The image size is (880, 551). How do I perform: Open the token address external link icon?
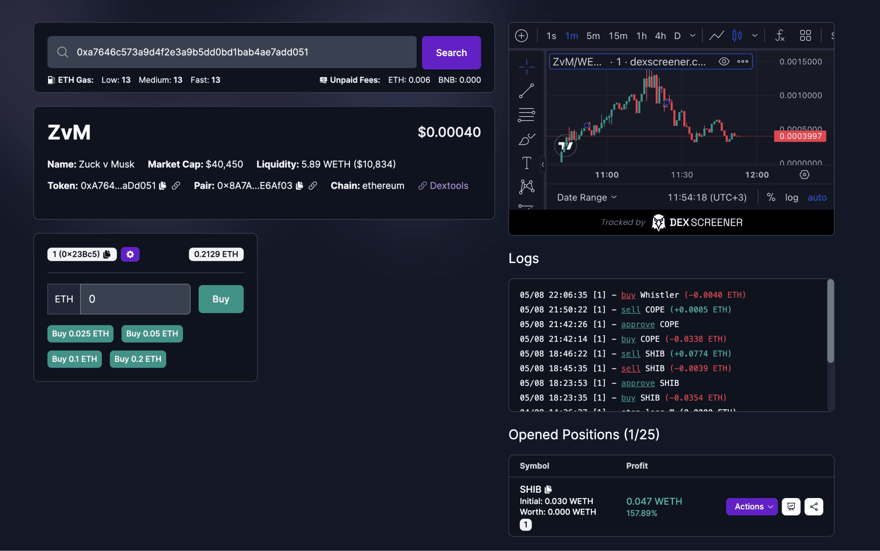click(176, 186)
